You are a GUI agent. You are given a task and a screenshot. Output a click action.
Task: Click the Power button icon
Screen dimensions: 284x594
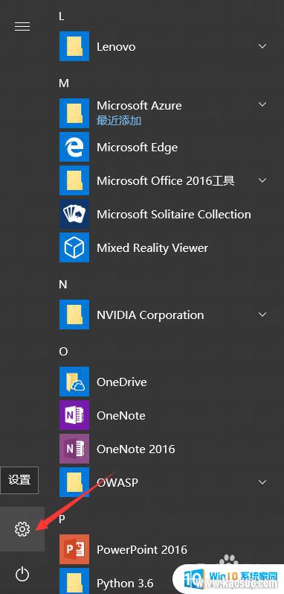tap(22, 575)
